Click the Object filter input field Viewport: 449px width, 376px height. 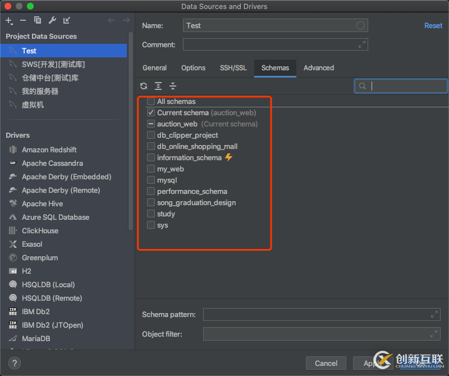pyautogui.click(x=322, y=334)
